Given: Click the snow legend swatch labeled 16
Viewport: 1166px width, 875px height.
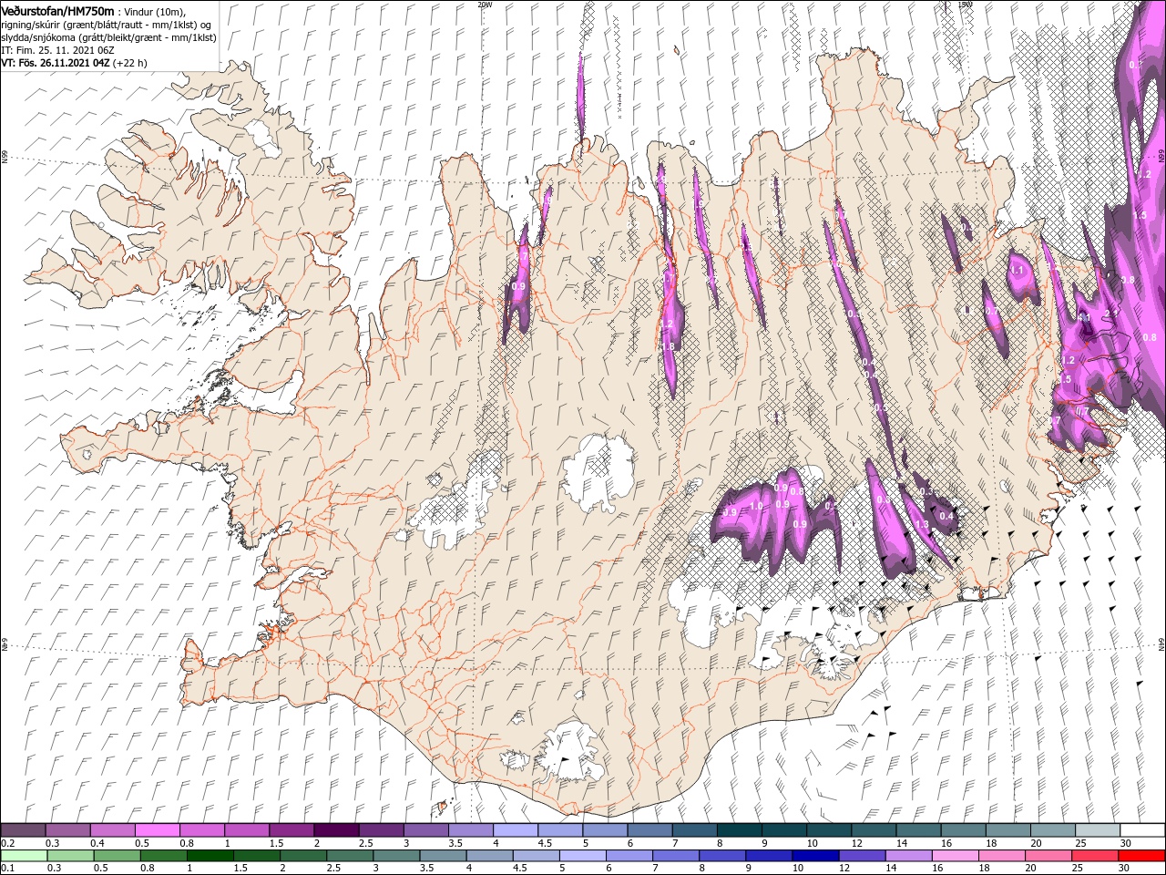Looking at the screenshot, I should click(964, 830).
